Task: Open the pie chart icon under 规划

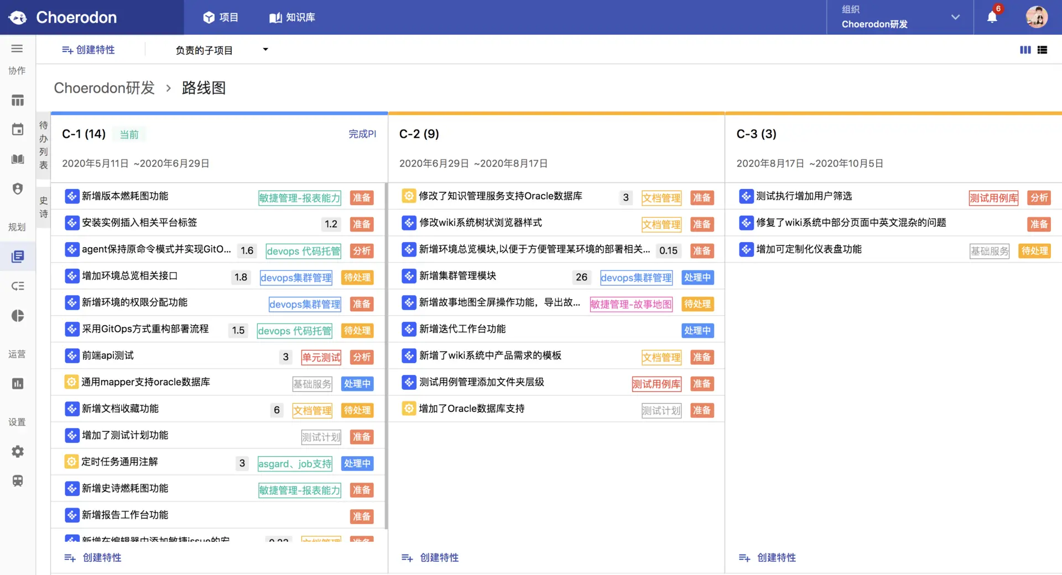Action: tap(17, 316)
